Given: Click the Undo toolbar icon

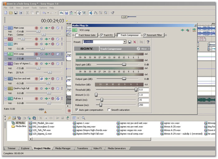Looking at the screenshot, I should 44,13.
